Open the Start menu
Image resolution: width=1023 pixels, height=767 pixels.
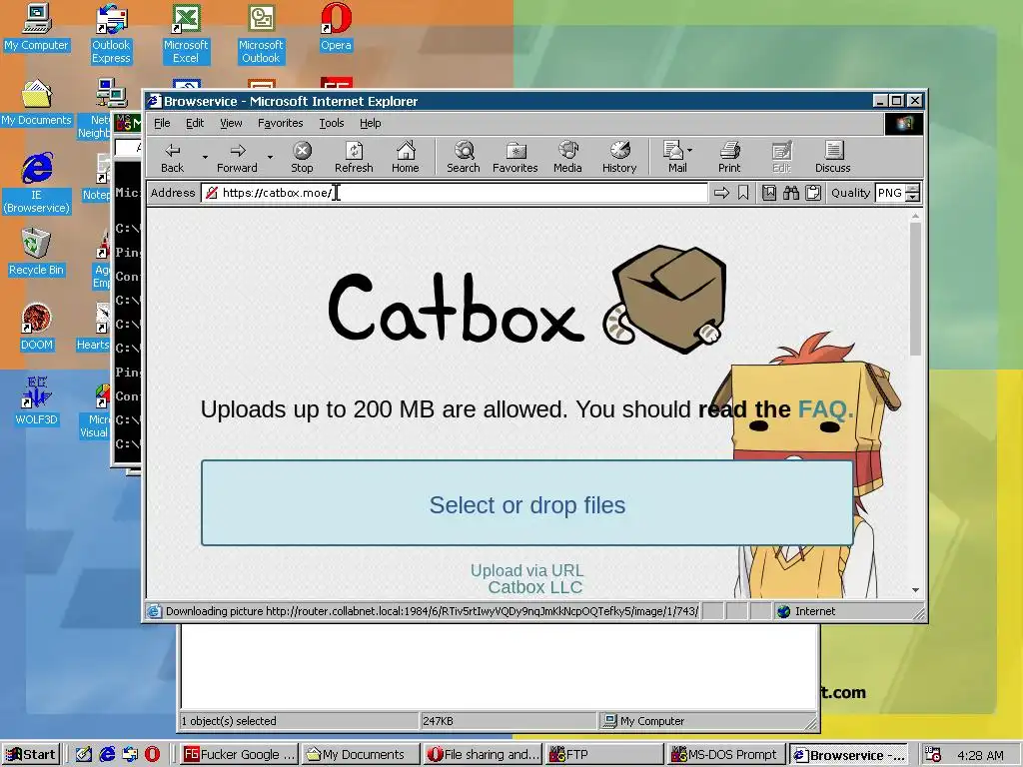(31, 755)
